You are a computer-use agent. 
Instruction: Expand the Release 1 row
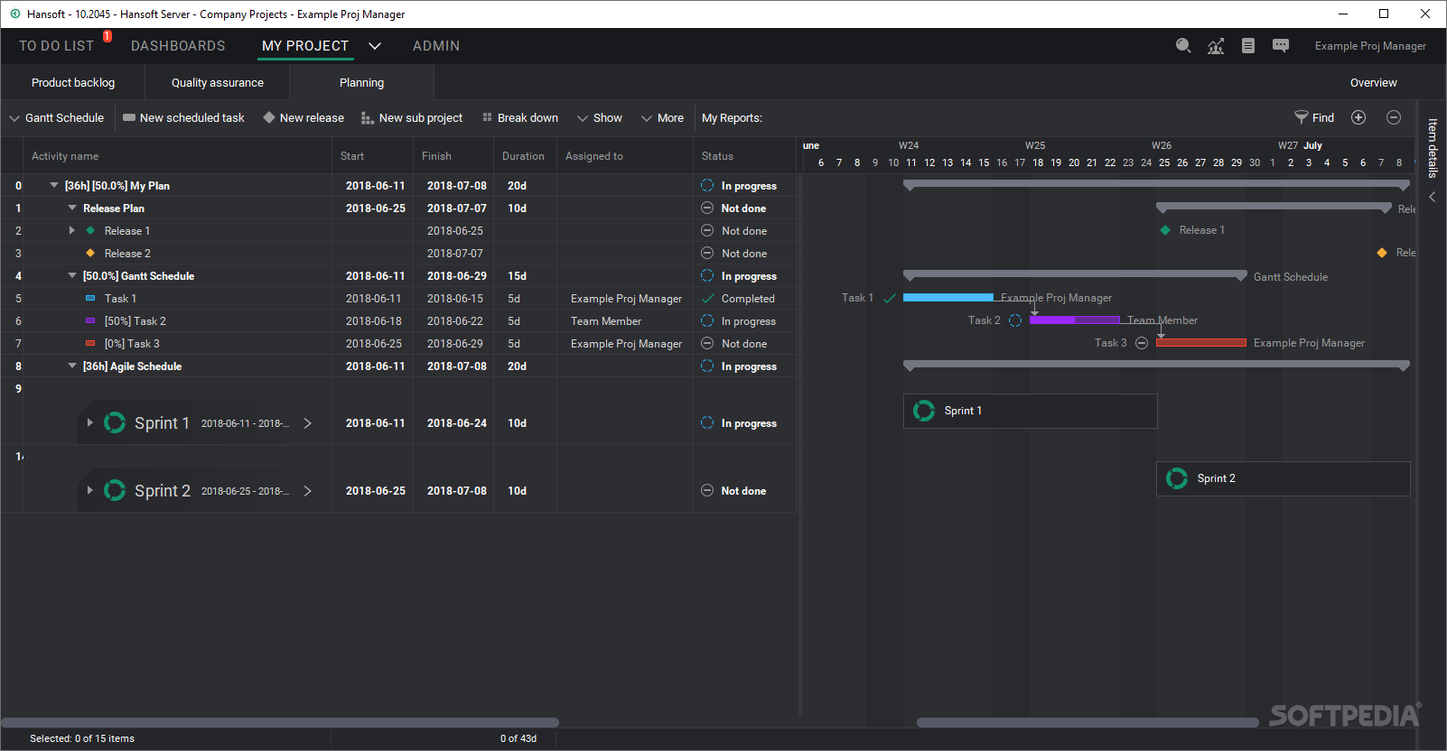72,230
